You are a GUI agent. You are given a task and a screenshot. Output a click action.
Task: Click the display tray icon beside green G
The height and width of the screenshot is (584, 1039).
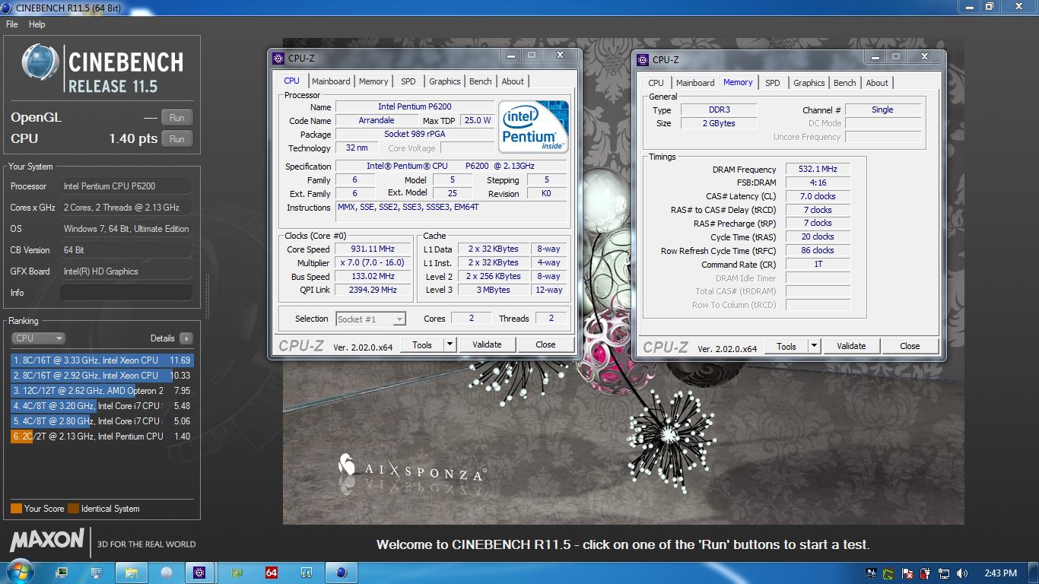[x=871, y=573]
